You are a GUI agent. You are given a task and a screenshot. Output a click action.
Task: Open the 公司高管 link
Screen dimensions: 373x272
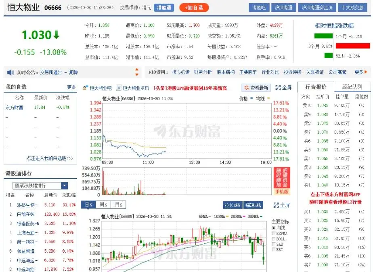point(337,72)
